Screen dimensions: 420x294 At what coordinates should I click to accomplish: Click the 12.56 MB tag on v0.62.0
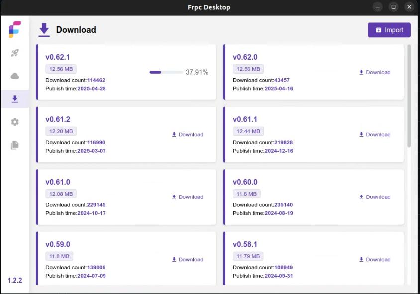[248, 69]
